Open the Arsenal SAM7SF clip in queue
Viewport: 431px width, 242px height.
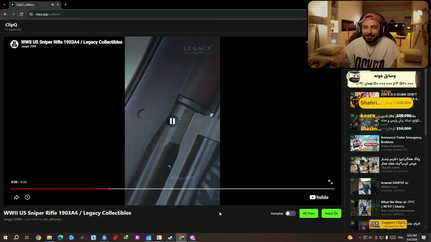coord(394,183)
